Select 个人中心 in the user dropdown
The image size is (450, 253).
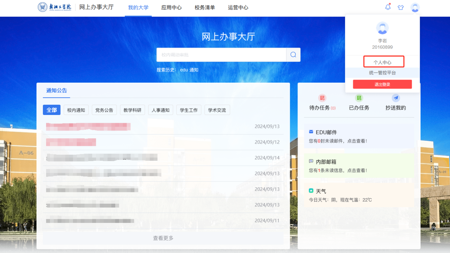click(382, 62)
